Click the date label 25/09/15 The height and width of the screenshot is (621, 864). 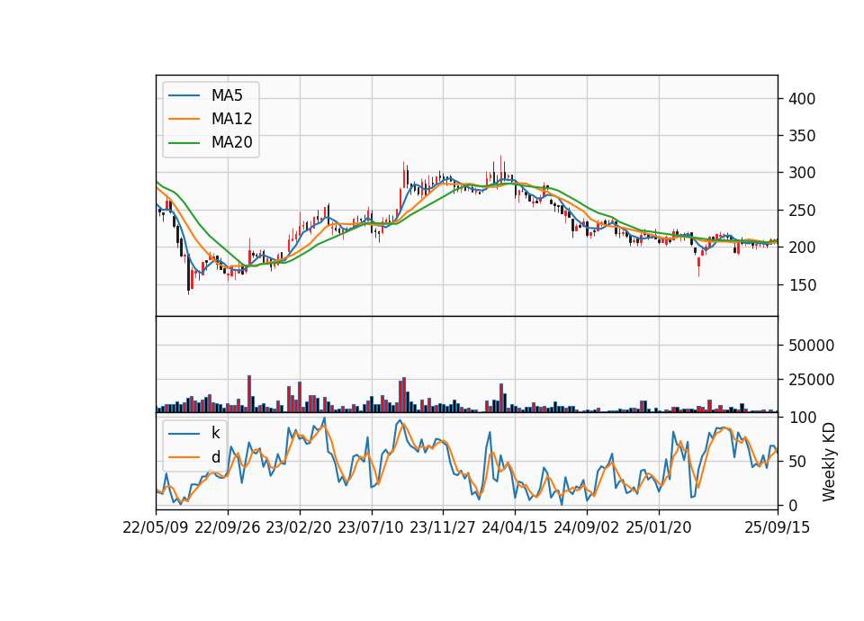click(x=778, y=527)
